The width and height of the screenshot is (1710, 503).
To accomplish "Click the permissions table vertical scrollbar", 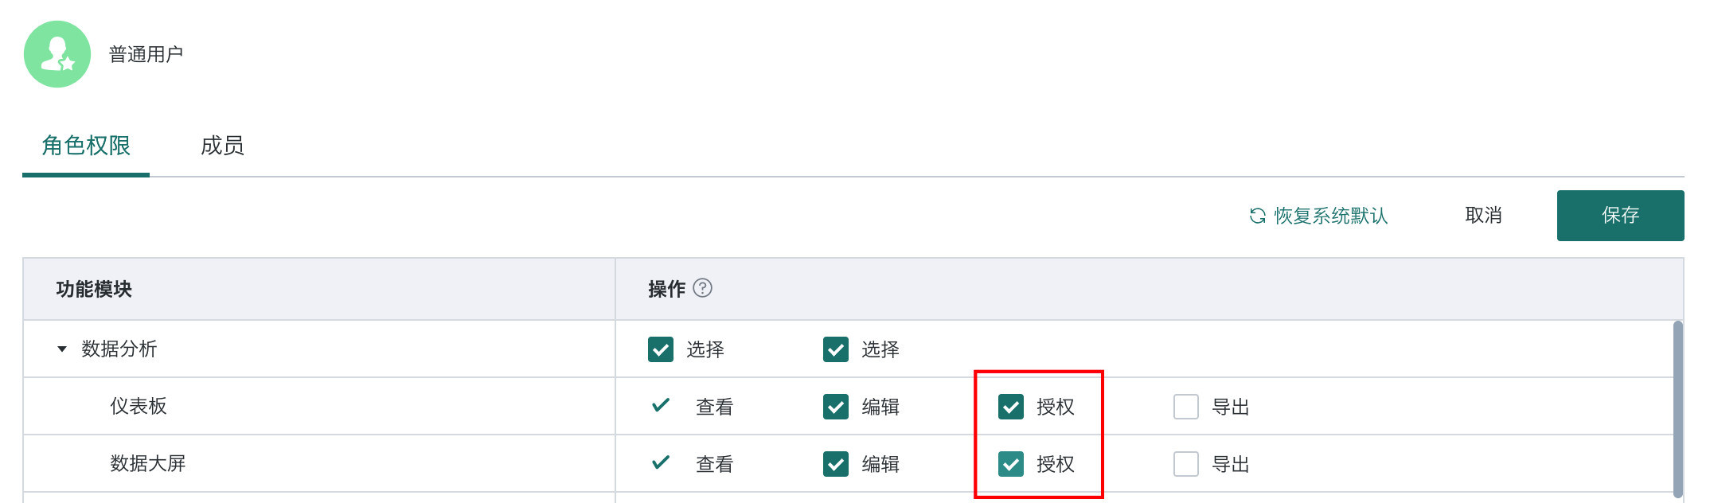I will (x=1677, y=406).
